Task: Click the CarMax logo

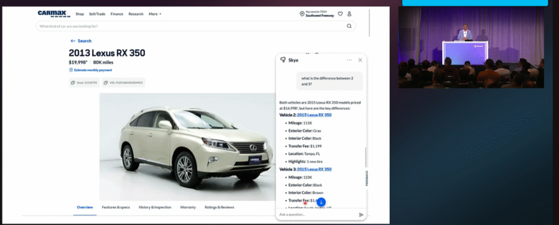Action: (x=54, y=14)
